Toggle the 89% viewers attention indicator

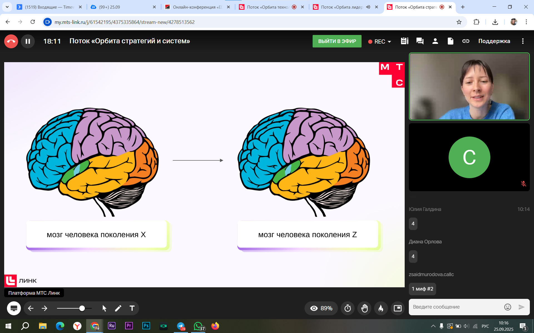pyautogui.click(x=321, y=308)
